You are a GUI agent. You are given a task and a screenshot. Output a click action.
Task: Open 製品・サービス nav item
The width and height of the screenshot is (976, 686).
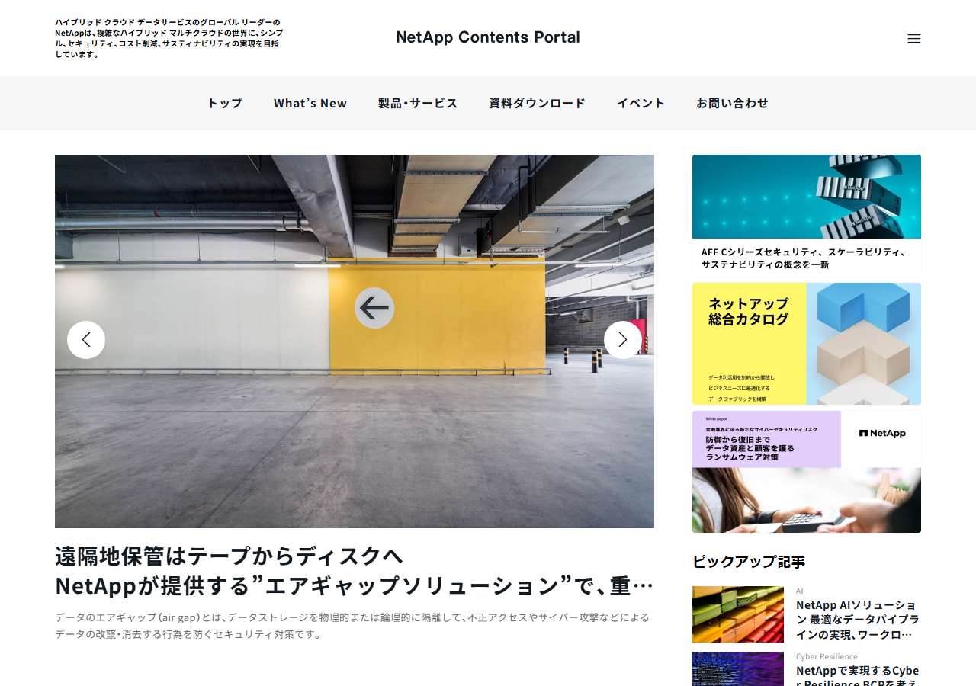pyautogui.click(x=418, y=103)
